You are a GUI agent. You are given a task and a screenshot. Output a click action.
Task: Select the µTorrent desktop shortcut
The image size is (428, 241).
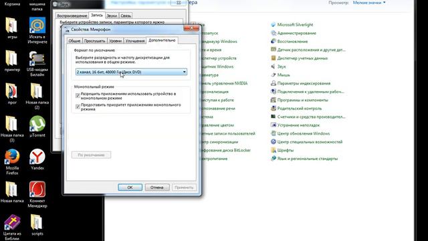[x=37, y=127]
